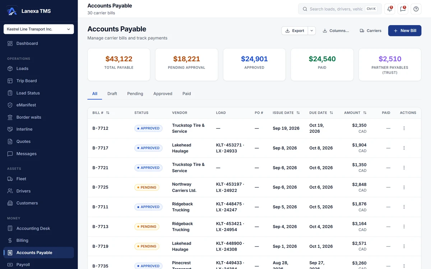Click the search loads input field
This screenshot has width=431, height=269.
[340, 9]
